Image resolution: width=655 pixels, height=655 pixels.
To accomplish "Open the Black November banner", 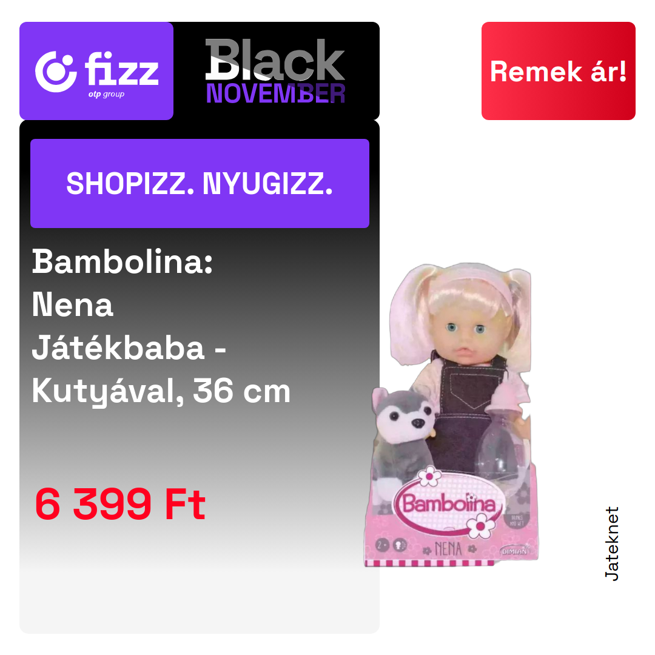I will (275, 71).
